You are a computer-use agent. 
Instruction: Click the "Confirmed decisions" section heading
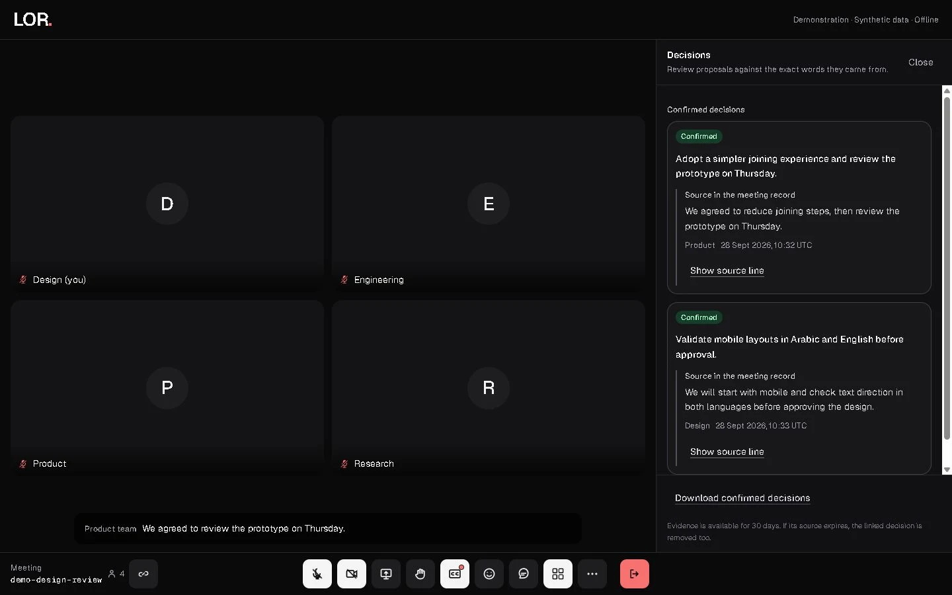(x=705, y=110)
